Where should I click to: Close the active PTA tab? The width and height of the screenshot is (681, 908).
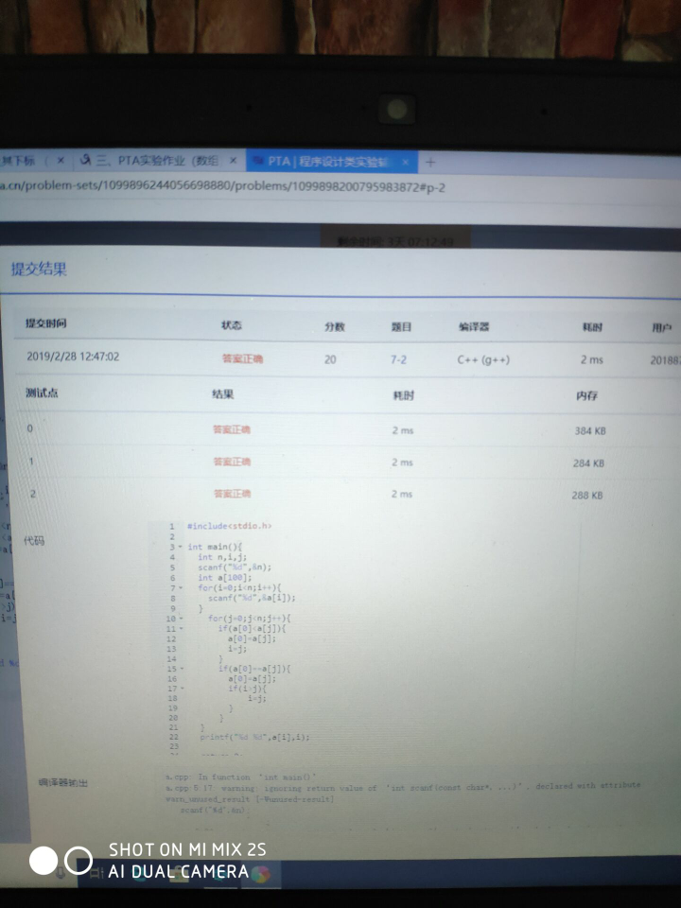coord(406,162)
